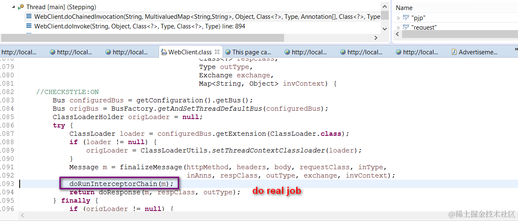Click "Map<String, Object> invContext) {" line
Image resolution: width=518 pixels, height=221 pixels.
[268, 84]
